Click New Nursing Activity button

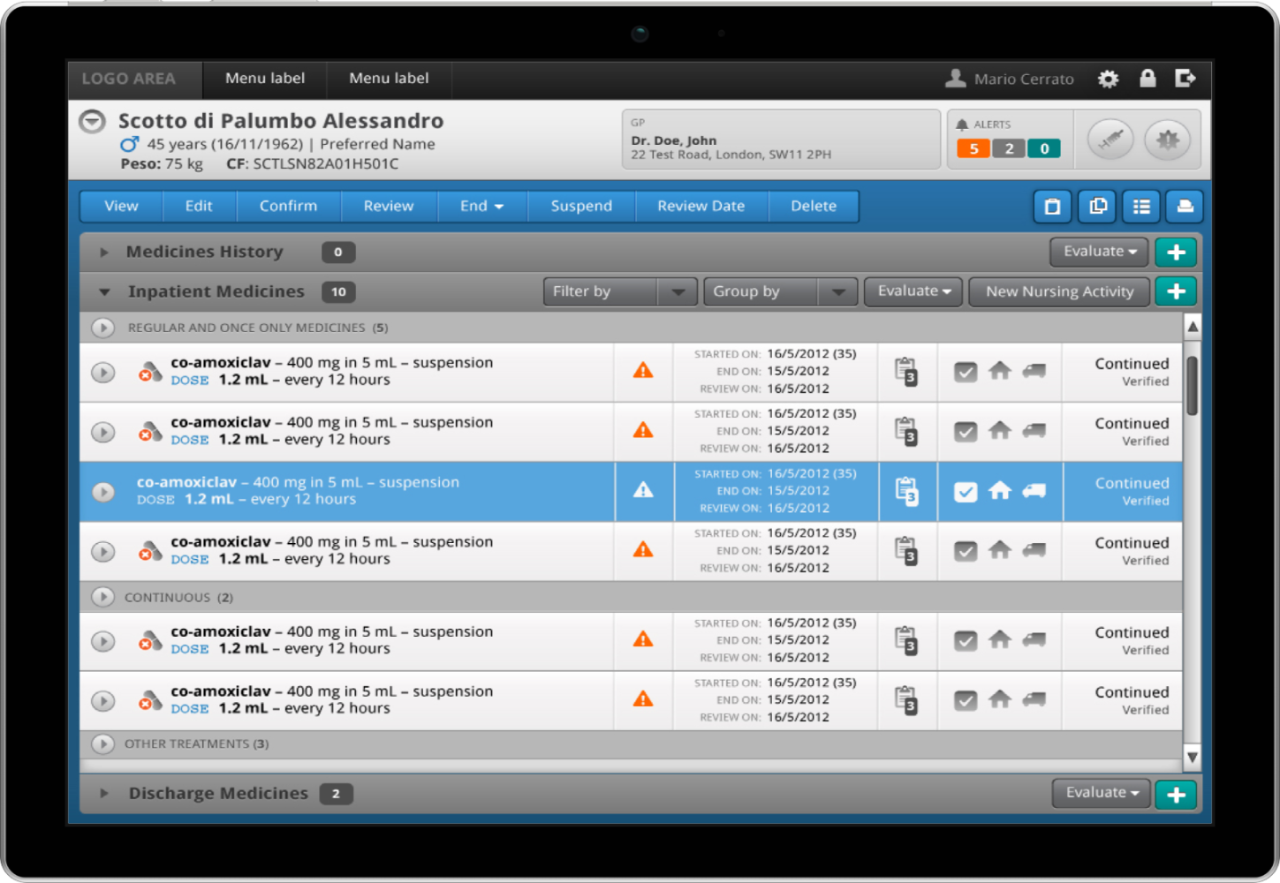click(1059, 291)
